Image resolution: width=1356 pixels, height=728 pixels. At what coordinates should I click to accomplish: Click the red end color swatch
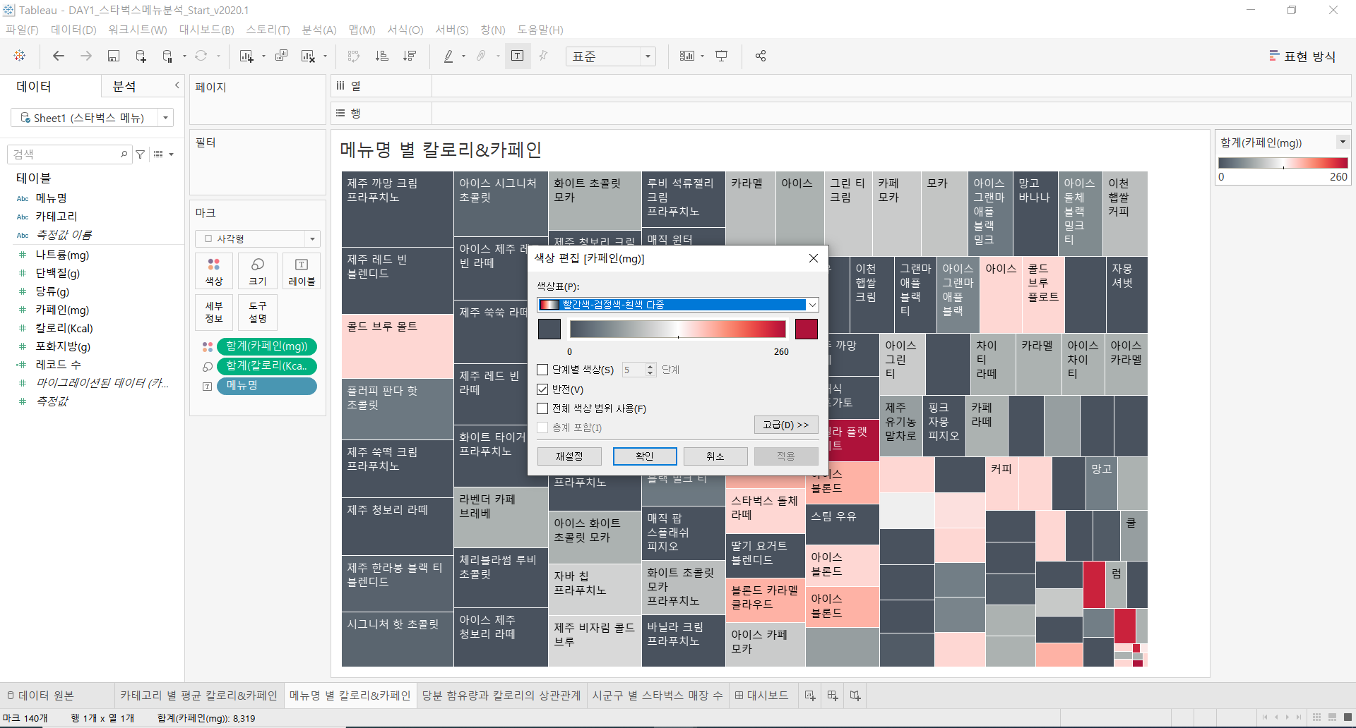[x=807, y=329]
